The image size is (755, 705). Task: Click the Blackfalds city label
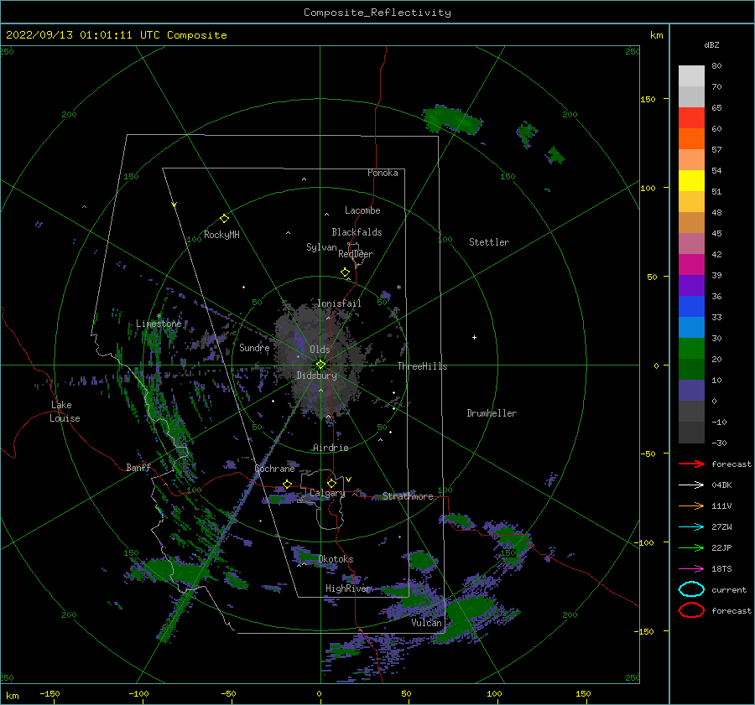coord(357,232)
